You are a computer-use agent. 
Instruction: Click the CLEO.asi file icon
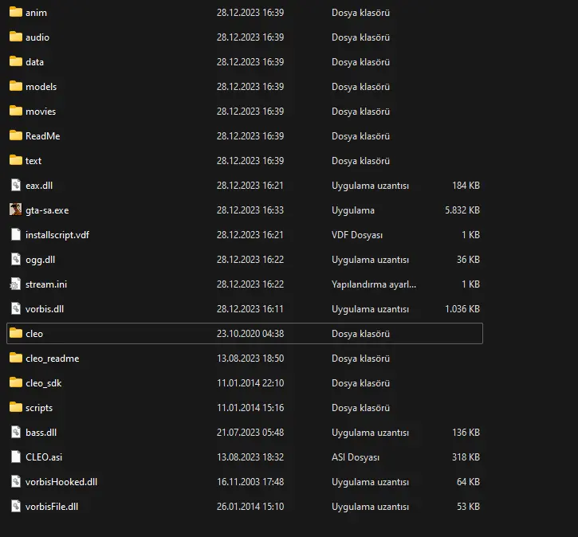[x=15, y=457]
